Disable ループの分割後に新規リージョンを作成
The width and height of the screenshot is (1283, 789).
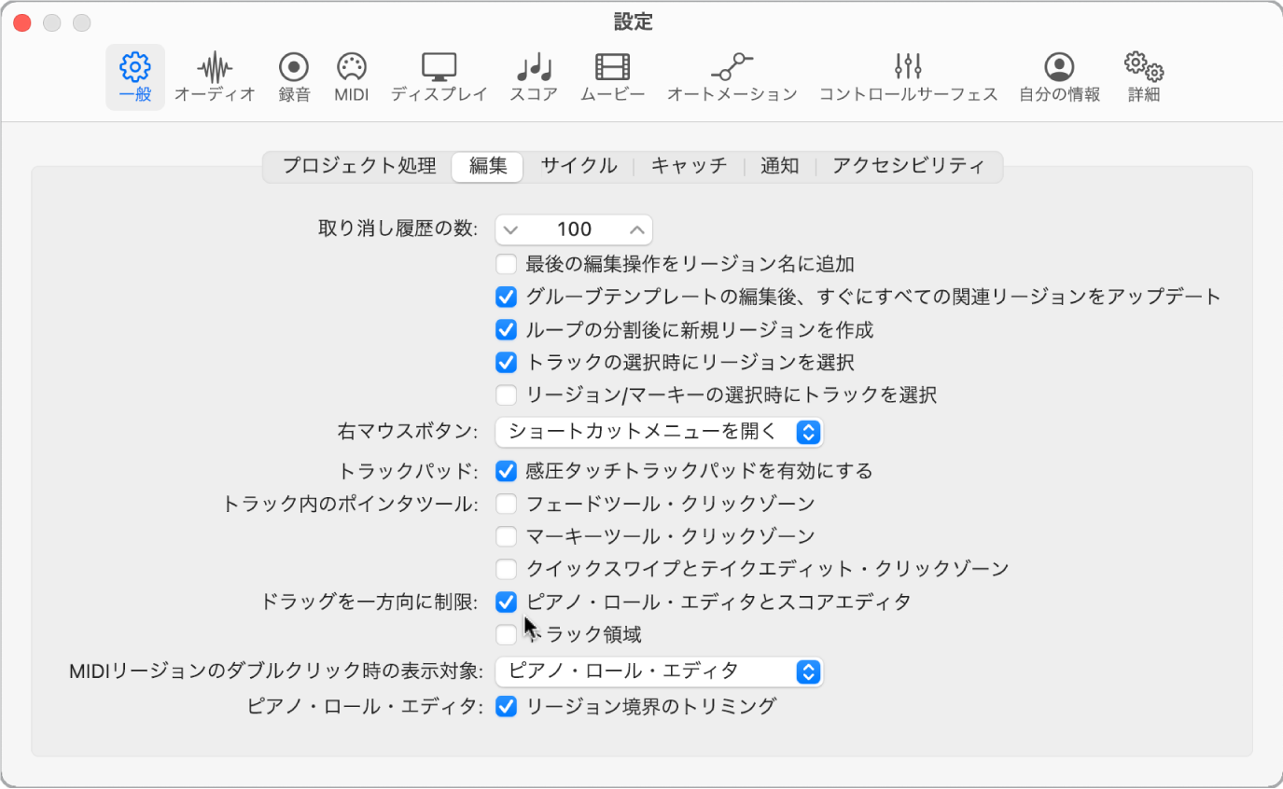[x=507, y=329]
